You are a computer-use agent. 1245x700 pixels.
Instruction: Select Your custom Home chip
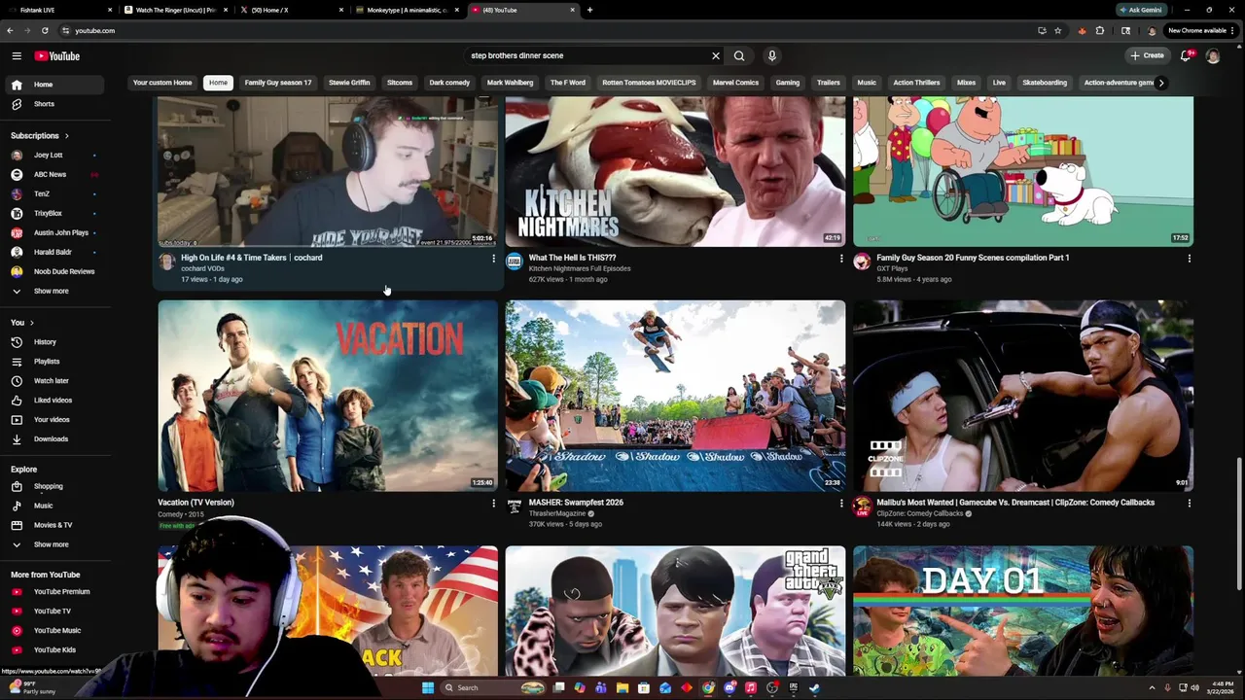tap(162, 83)
